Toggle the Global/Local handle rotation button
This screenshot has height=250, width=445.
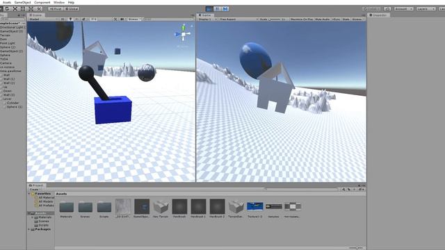tap(72, 9)
